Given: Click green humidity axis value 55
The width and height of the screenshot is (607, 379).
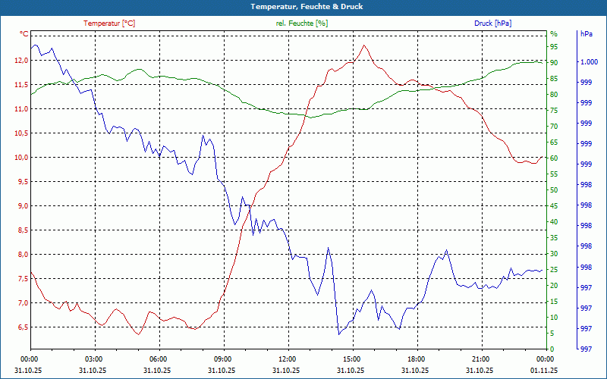Looking at the screenshot, I should (554, 174).
